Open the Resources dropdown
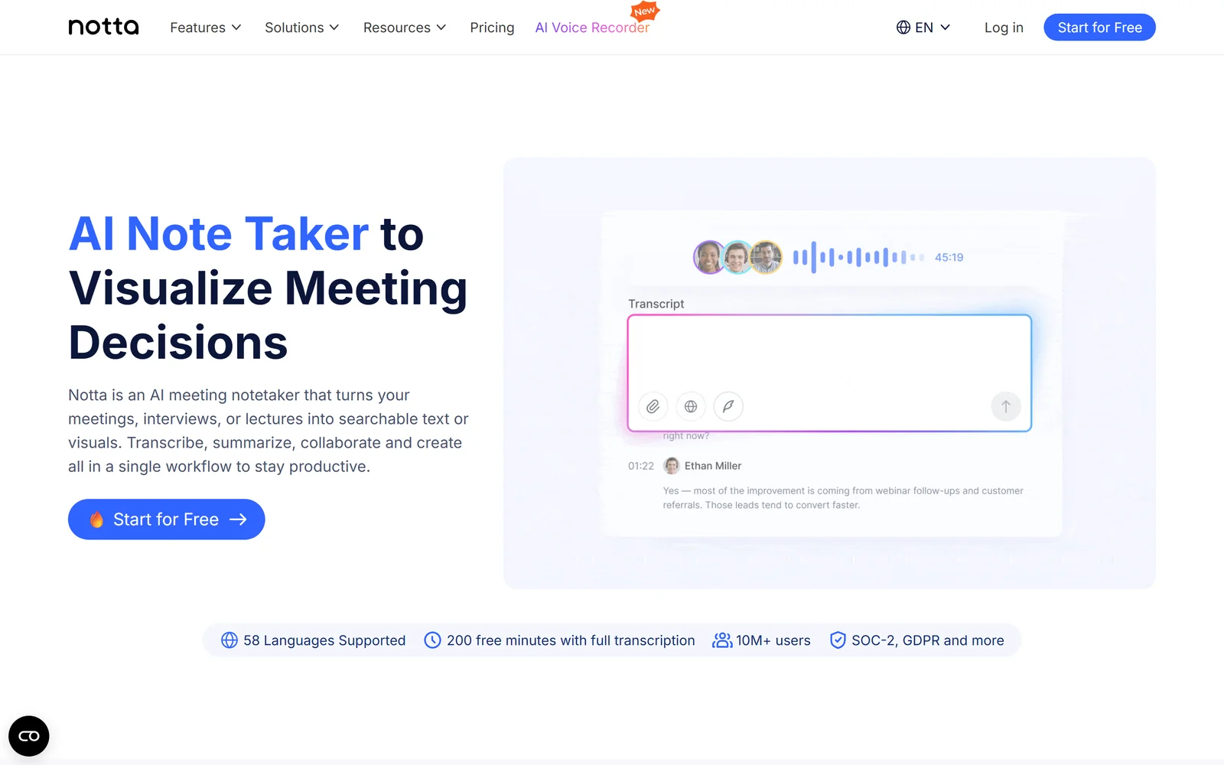Screen dimensions: 1224x765 (x=404, y=28)
